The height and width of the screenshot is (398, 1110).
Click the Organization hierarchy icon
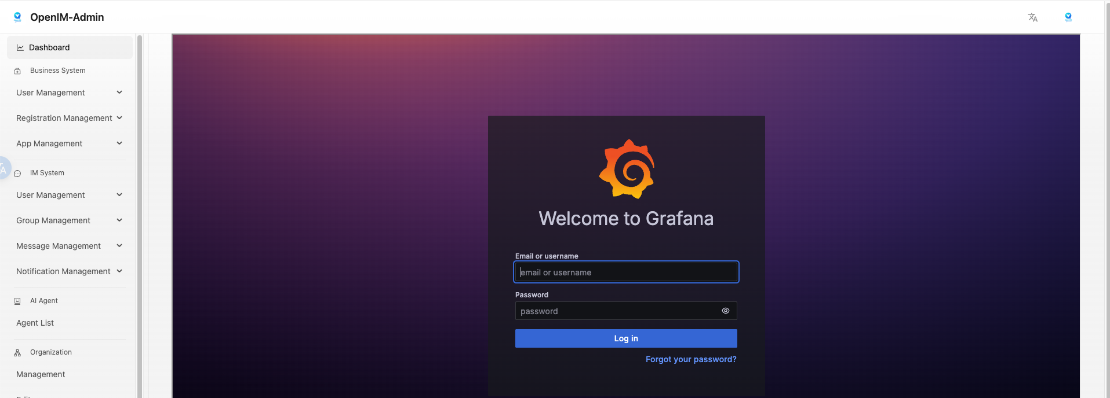point(17,353)
